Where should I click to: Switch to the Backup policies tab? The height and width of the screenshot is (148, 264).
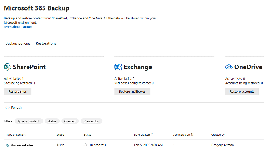click(18, 43)
